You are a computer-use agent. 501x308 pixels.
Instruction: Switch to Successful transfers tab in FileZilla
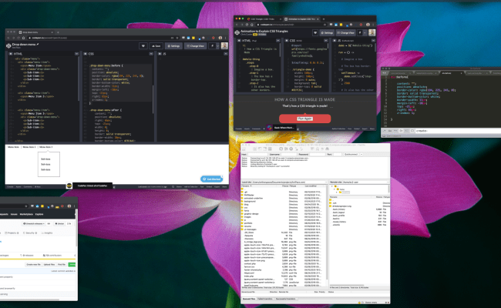click(286, 299)
